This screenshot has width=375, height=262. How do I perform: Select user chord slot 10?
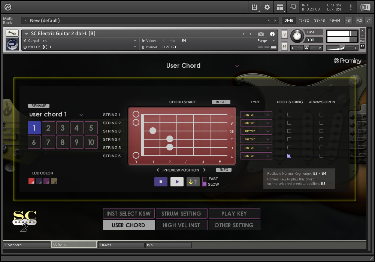pos(91,142)
